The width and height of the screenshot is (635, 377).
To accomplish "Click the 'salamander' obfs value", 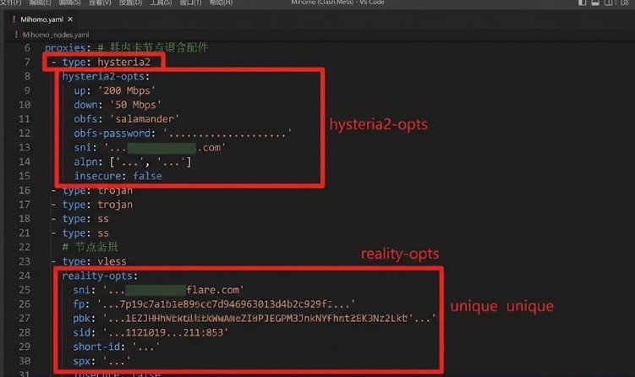I will [145, 118].
